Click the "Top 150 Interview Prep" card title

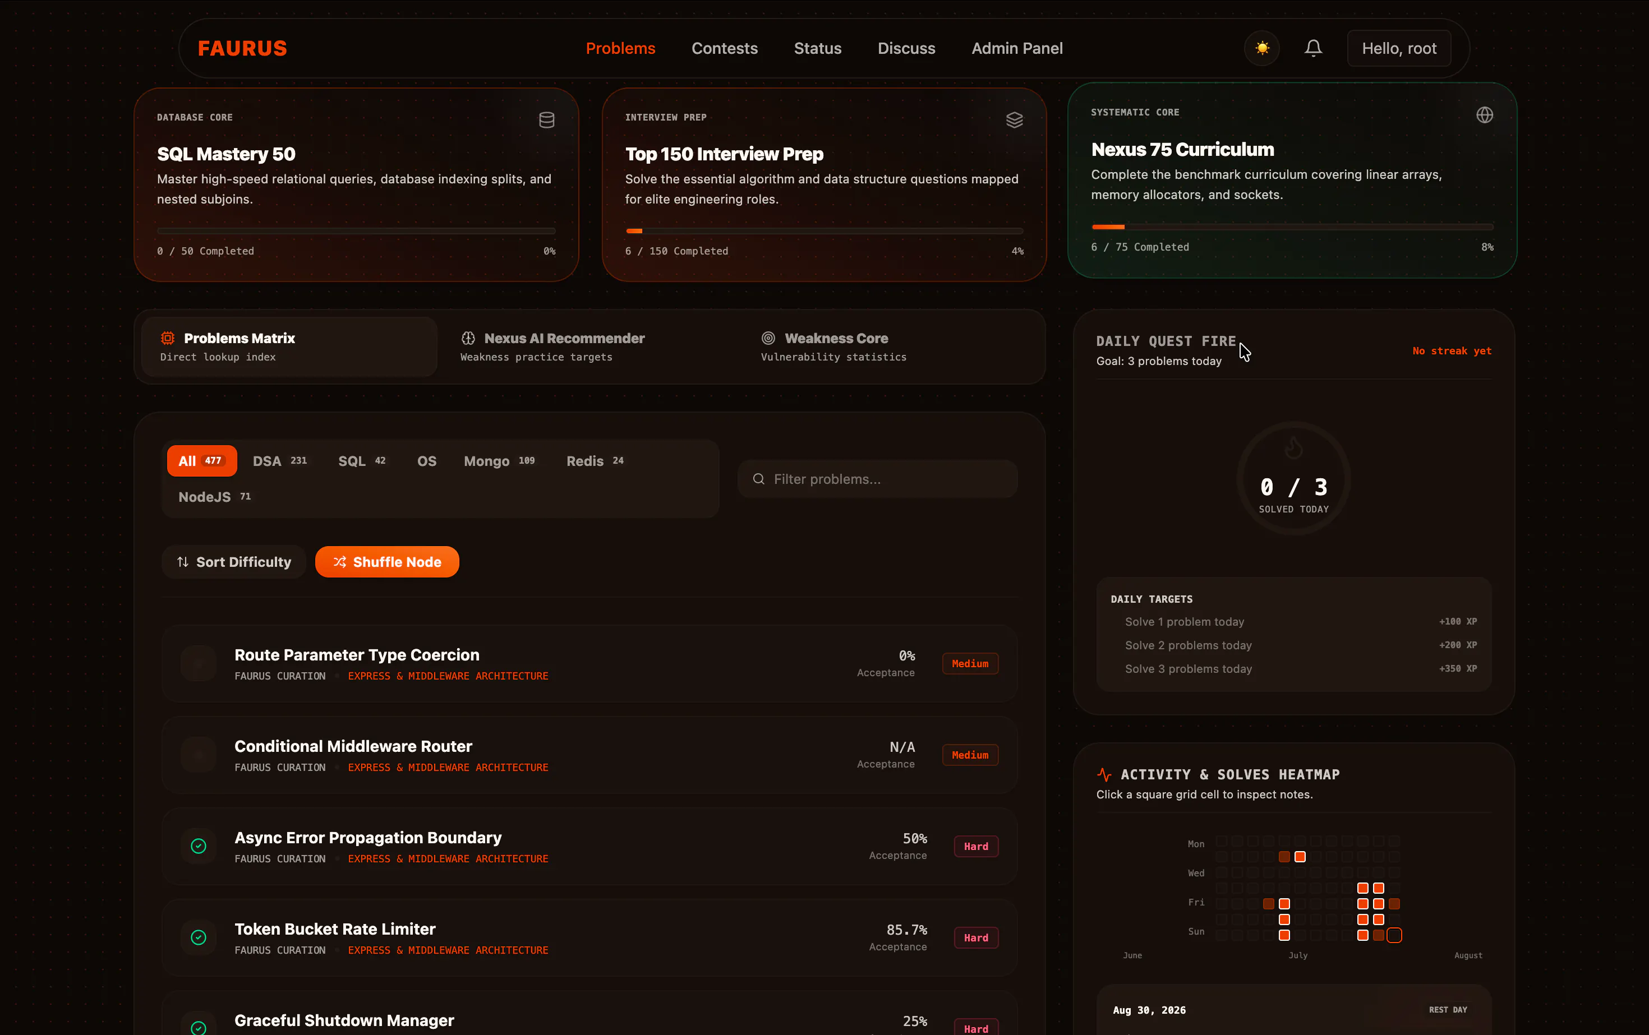[x=724, y=154]
